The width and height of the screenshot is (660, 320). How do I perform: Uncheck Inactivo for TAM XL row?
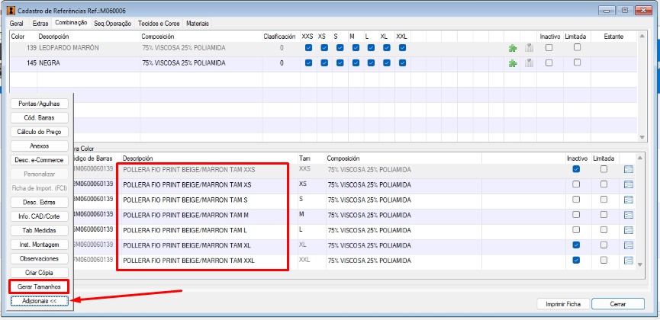[x=576, y=245]
